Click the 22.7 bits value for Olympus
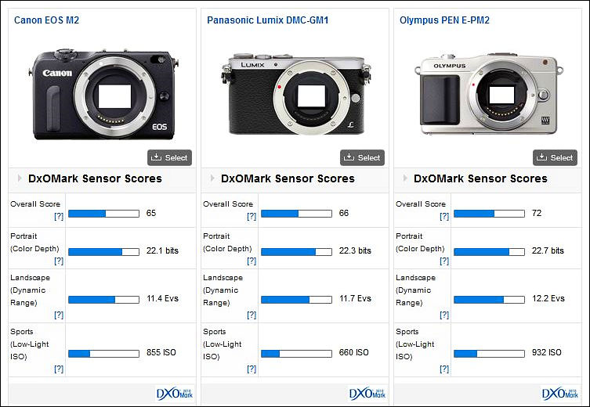The width and height of the screenshot is (590, 407). [548, 250]
